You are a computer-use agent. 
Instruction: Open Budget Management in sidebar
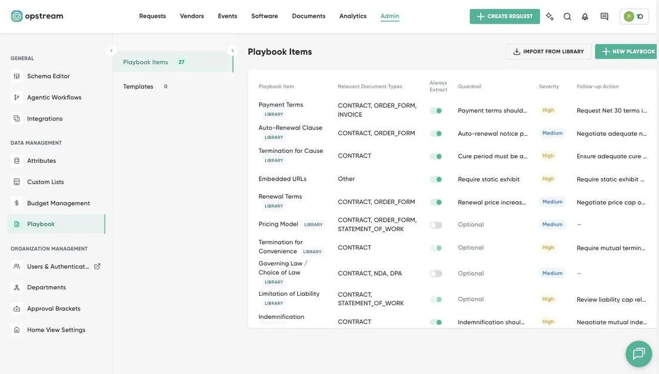coord(56,203)
